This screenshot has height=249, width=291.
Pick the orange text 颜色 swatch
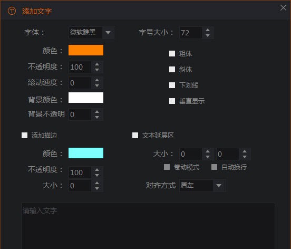[x=86, y=50]
